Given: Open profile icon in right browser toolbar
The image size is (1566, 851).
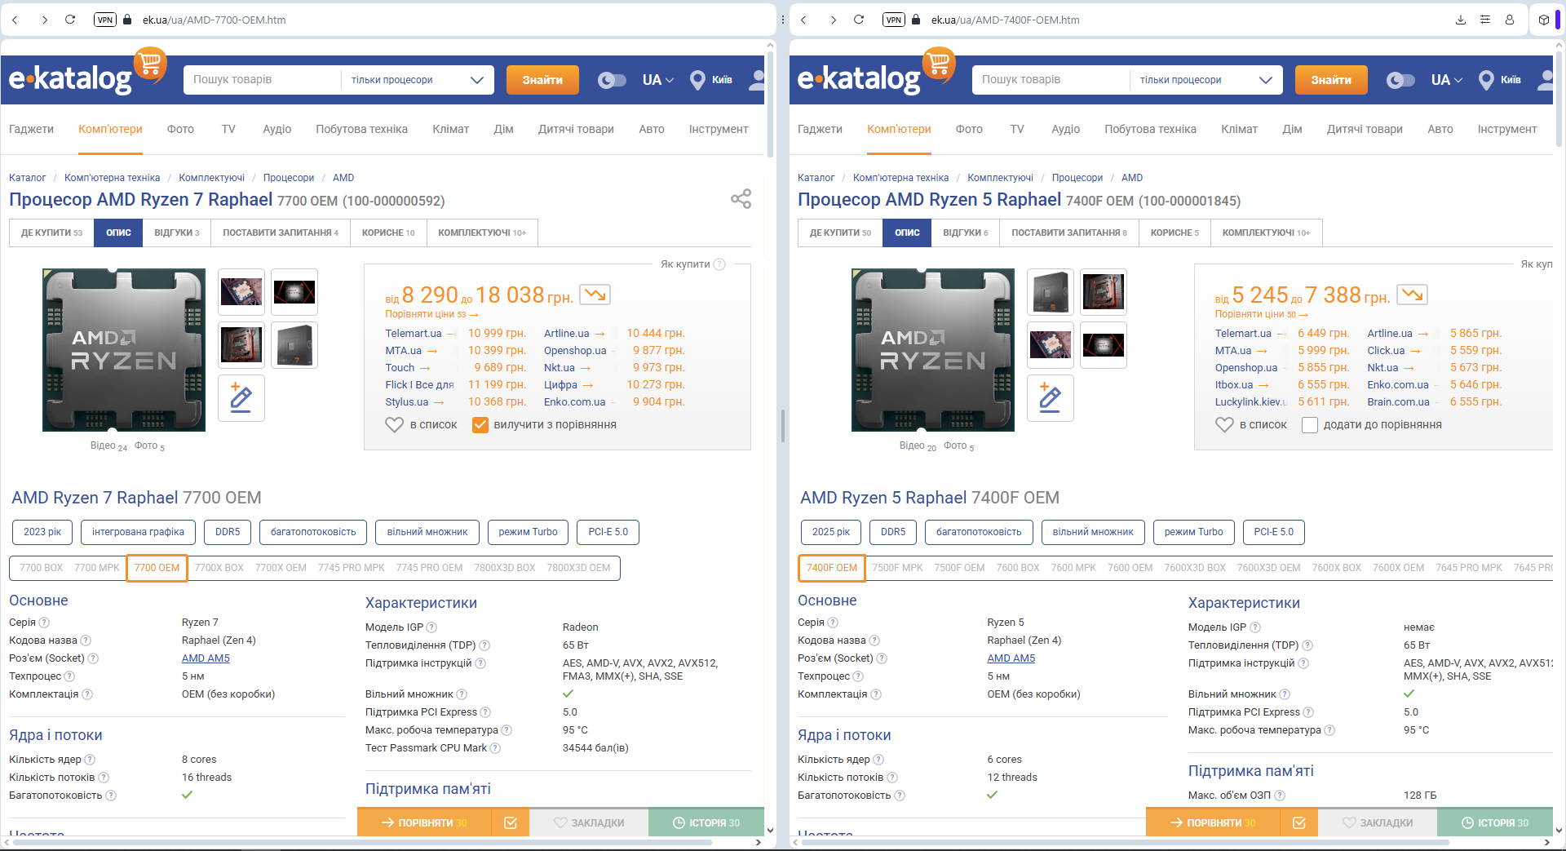Looking at the screenshot, I should pos(1510,20).
